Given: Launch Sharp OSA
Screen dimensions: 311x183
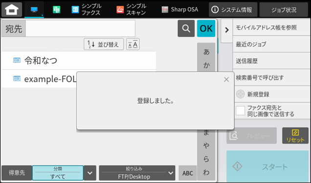Looking at the screenshot, I should coord(180,9).
